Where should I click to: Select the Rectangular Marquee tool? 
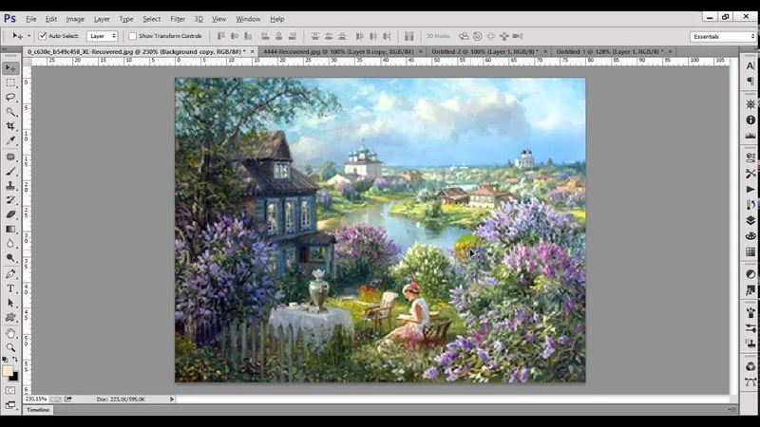[10, 83]
